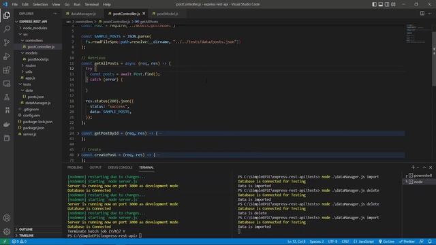Click the remote window indicator in status bar
The image size is (436, 245).
click(5, 242)
